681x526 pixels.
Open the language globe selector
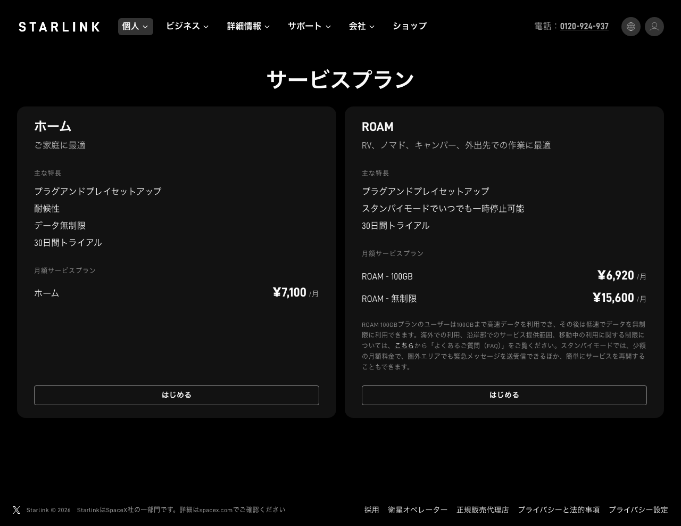(x=631, y=27)
